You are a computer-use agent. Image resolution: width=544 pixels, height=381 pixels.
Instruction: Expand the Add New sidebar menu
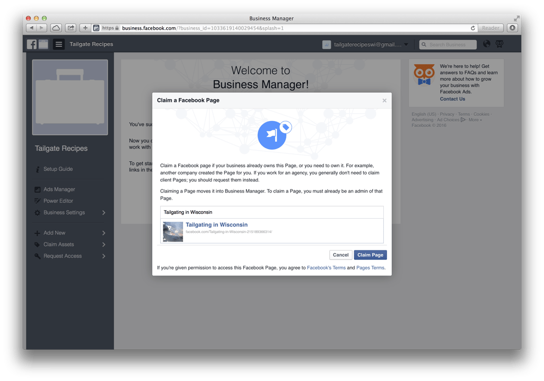tap(54, 232)
